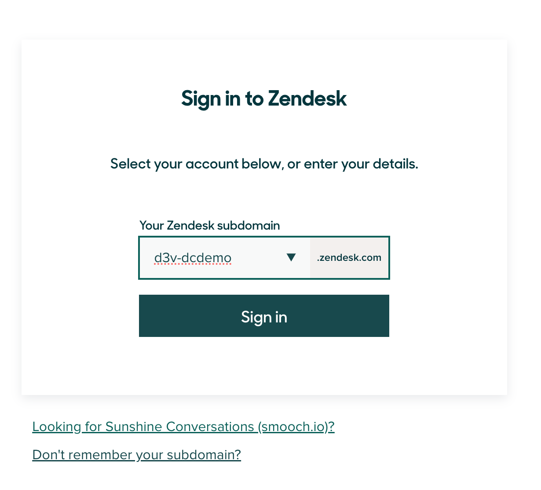
Task: Click the "Sign in to Zendesk" heading
Action: [264, 99]
